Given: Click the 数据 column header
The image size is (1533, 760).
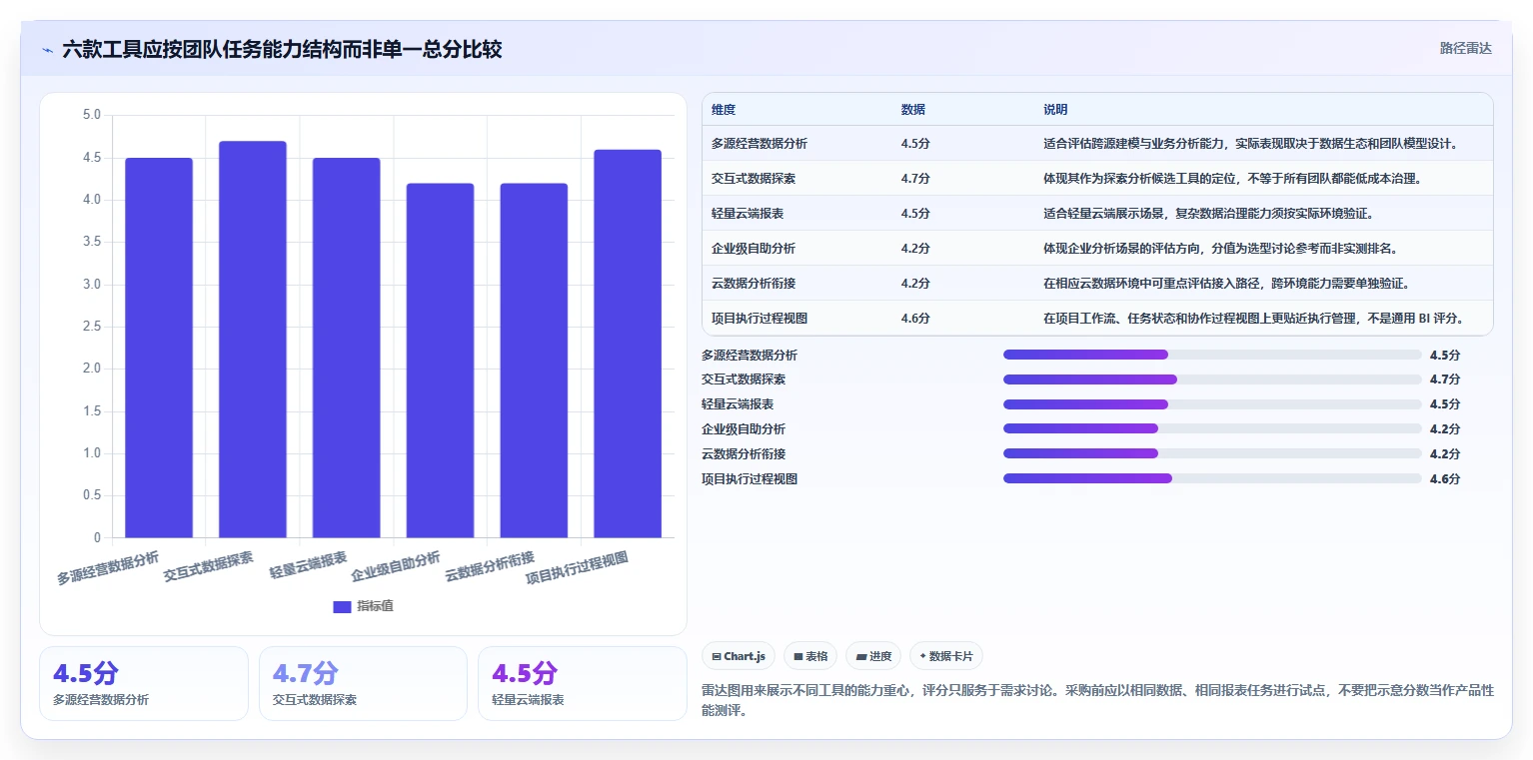Looking at the screenshot, I should 912,109.
